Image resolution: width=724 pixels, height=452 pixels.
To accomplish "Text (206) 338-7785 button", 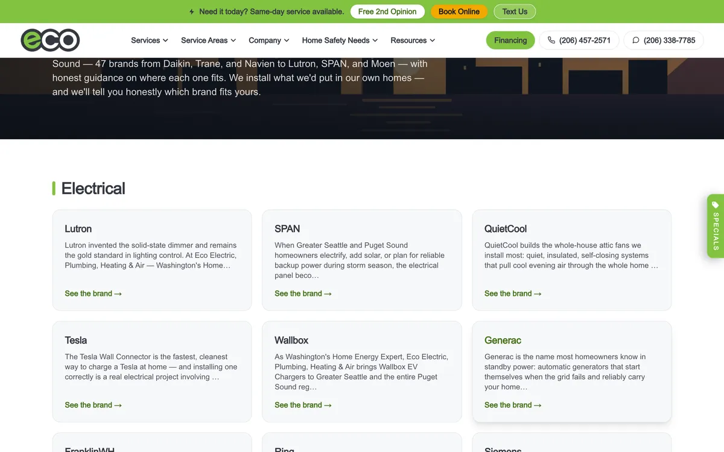I will coord(664,40).
